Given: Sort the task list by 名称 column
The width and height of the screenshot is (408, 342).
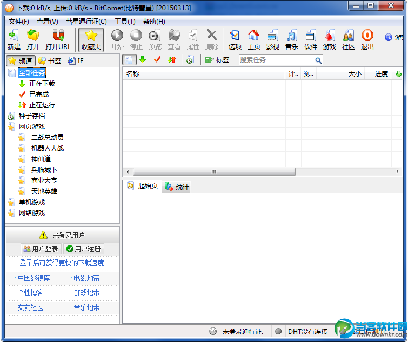Looking at the screenshot, I should point(204,74).
